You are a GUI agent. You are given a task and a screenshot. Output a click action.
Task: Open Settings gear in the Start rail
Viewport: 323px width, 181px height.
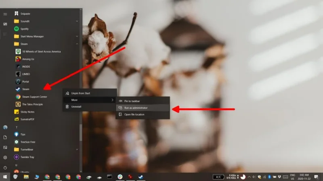[x=5, y=157]
